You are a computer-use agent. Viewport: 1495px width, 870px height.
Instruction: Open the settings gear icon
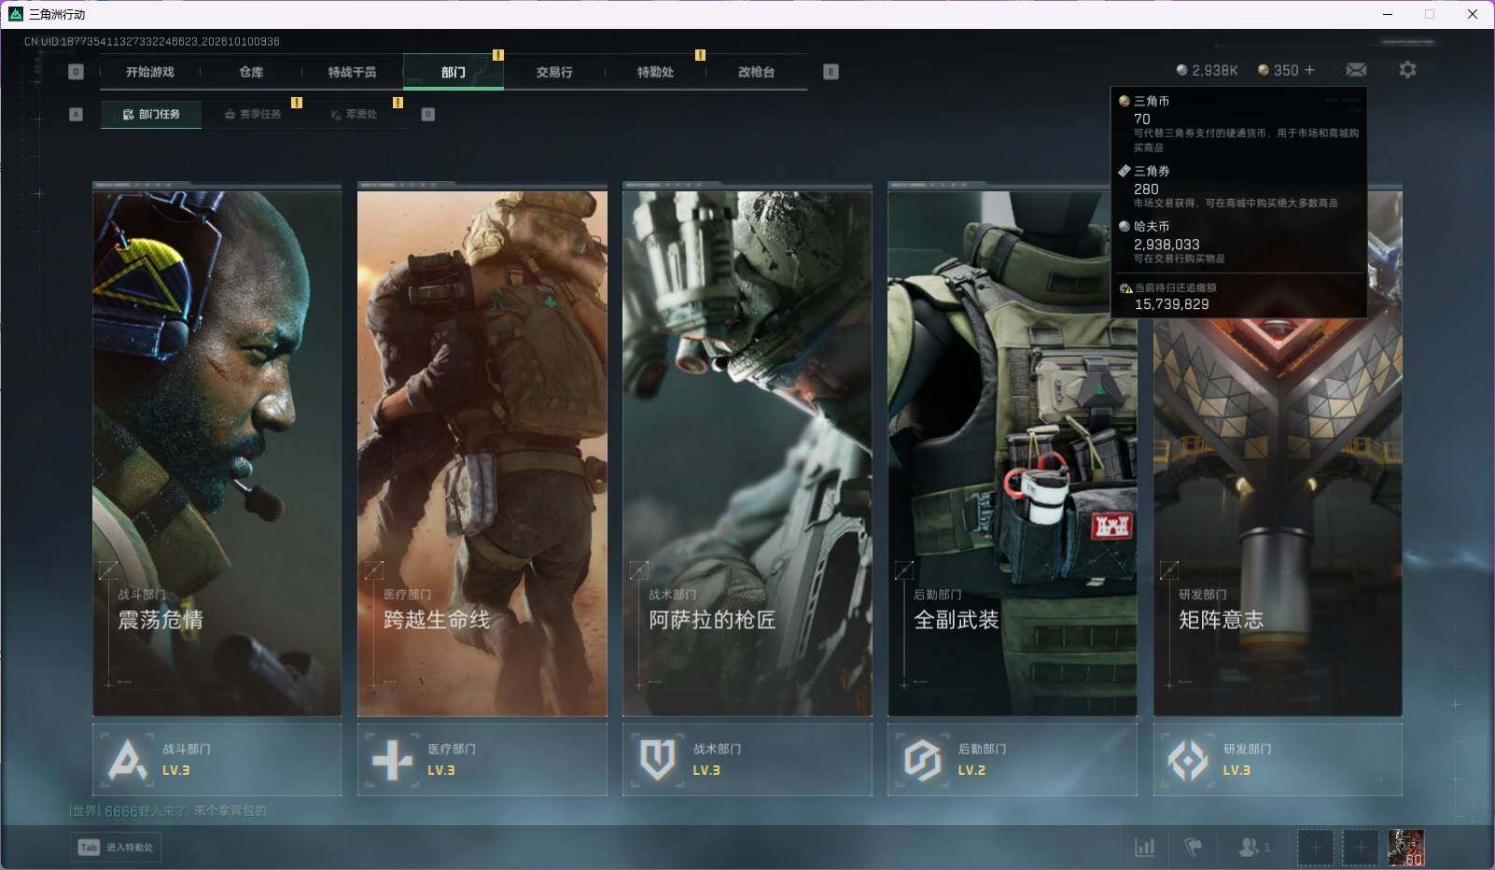1407,70
